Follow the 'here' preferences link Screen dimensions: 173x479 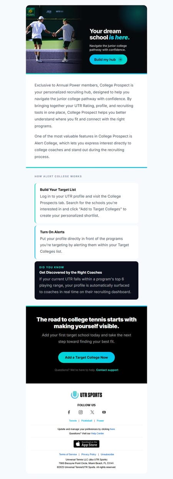[x=112, y=429]
